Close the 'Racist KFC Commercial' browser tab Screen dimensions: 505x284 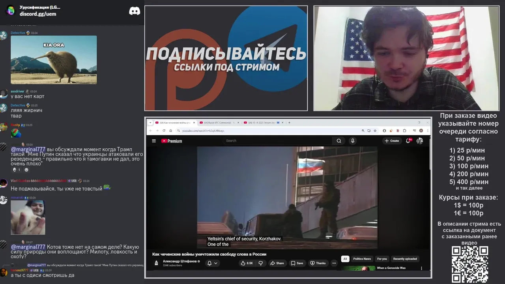pos(238,123)
